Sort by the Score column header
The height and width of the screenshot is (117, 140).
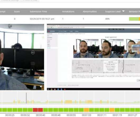click(x=17, y=12)
